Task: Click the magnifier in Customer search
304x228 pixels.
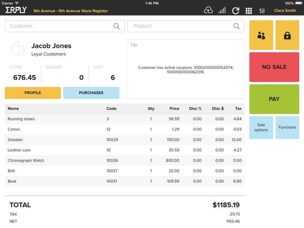Action: [x=117, y=26]
